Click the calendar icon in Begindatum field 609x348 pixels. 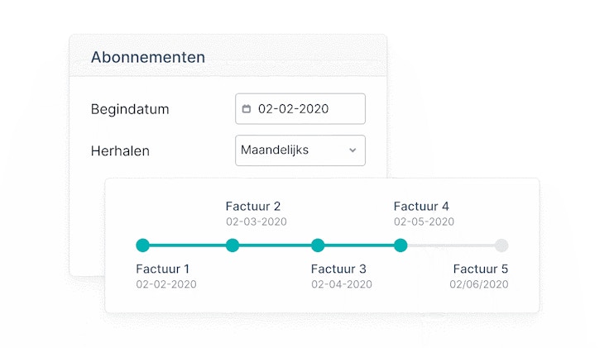[246, 108]
